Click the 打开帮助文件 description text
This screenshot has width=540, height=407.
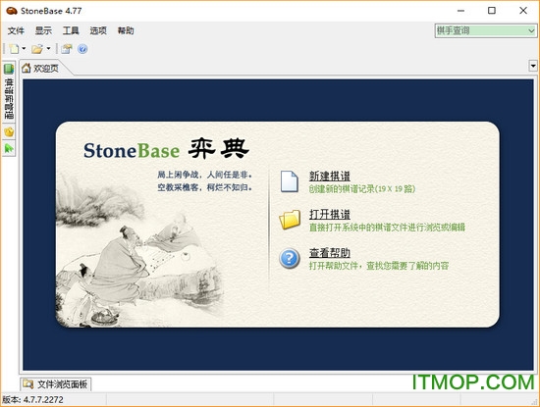379,266
